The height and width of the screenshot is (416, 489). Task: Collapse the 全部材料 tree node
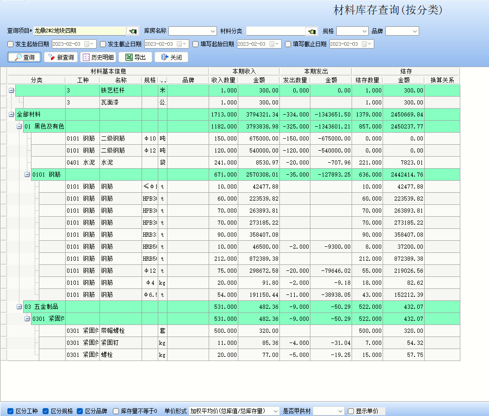[x=11, y=114]
